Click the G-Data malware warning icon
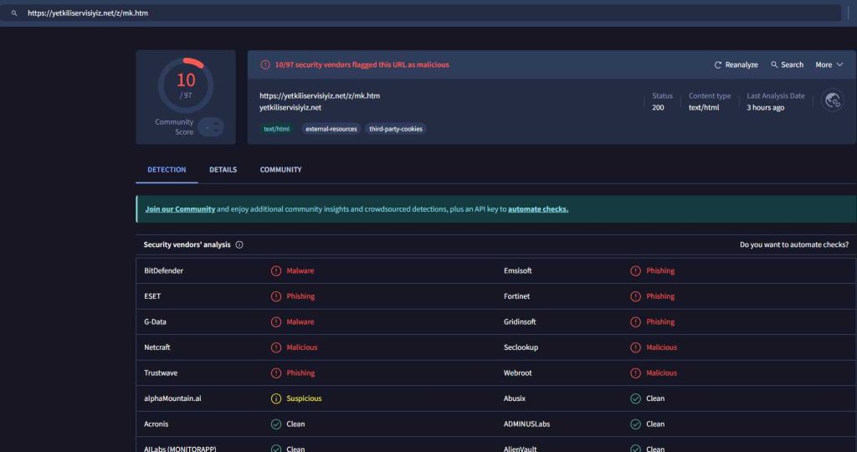Image resolution: width=857 pixels, height=452 pixels. coord(276,322)
